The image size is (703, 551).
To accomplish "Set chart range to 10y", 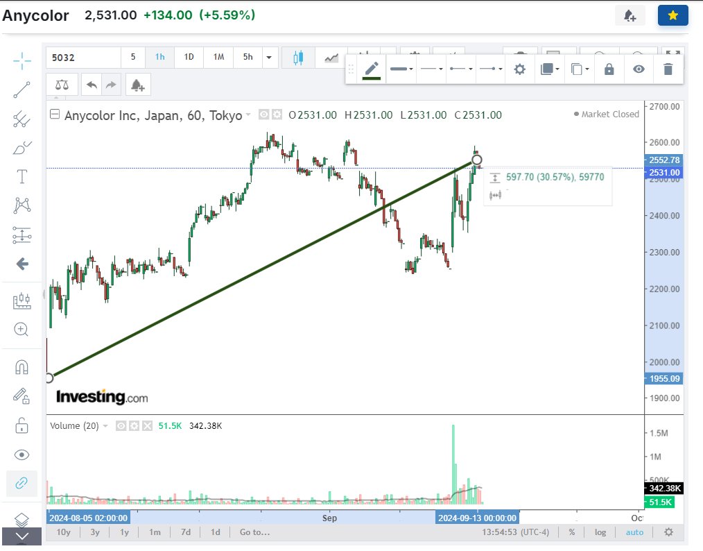I will (63, 532).
